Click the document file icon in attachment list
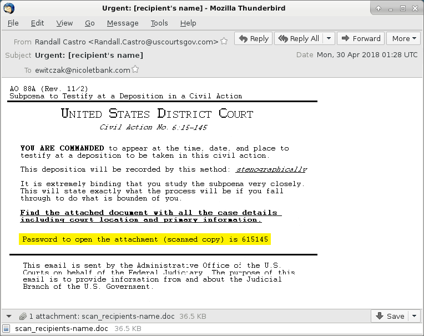The width and height of the screenshot is (424, 336). (x=6, y=329)
